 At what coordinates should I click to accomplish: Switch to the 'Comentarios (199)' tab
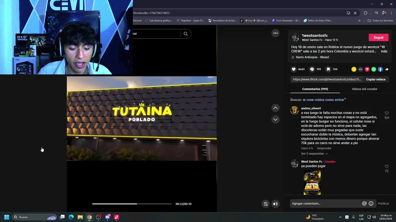pos(315,89)
